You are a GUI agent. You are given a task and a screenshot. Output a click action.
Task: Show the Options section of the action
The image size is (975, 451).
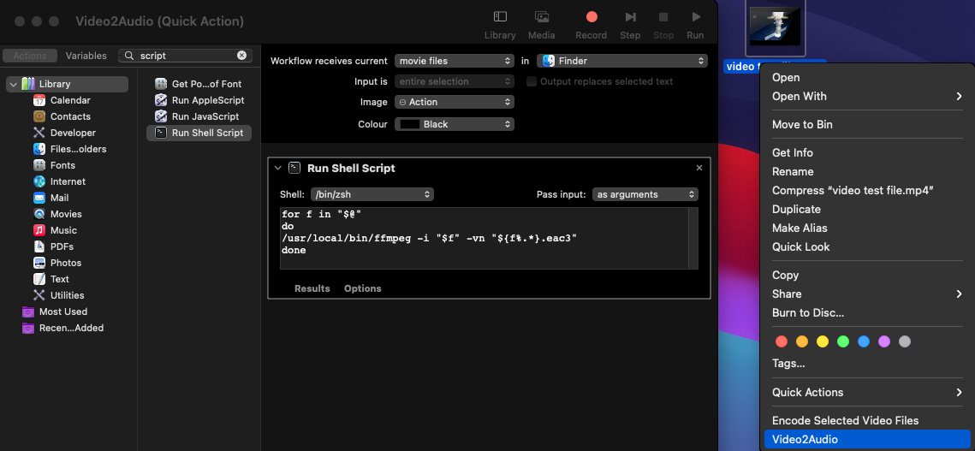362,288
